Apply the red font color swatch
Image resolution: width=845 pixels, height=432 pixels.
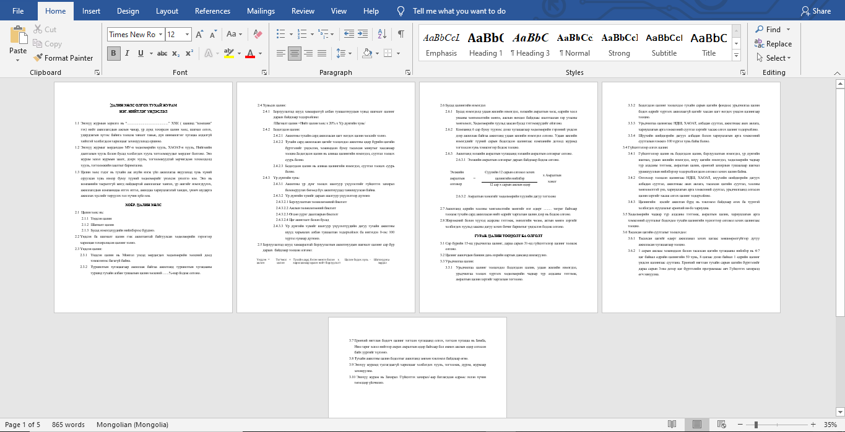point(250,54)
